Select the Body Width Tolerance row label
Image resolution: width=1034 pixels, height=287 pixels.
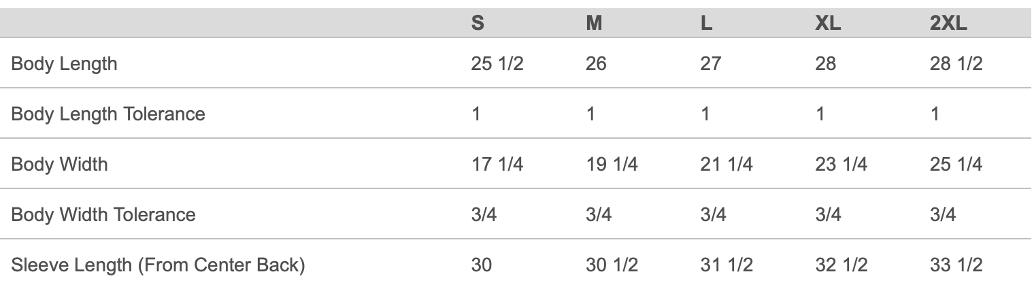coord(103,214)
